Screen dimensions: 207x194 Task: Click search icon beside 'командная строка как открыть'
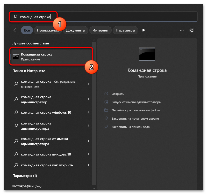[x=16, y=165]
